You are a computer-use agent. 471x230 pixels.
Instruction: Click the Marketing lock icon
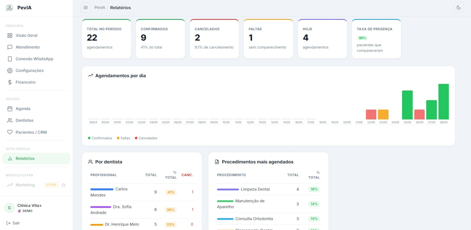point(64,185)
